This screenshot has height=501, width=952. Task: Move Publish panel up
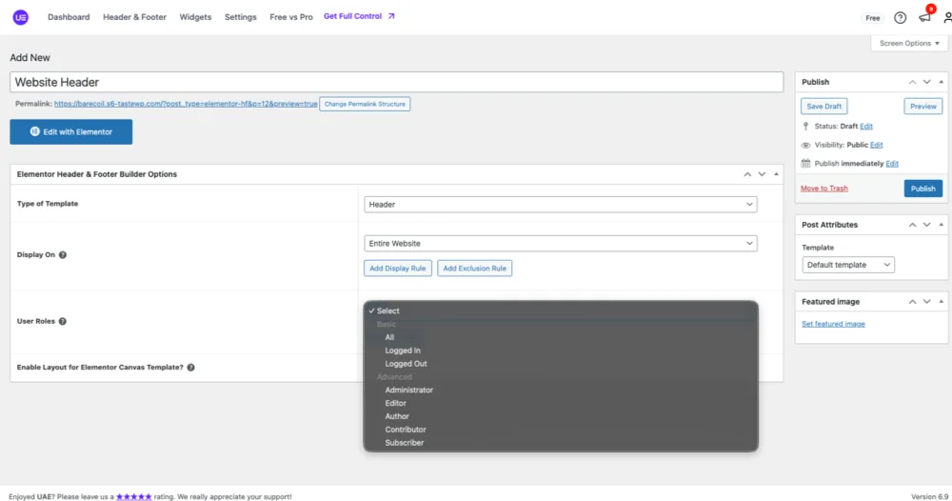tap(912, 82)
